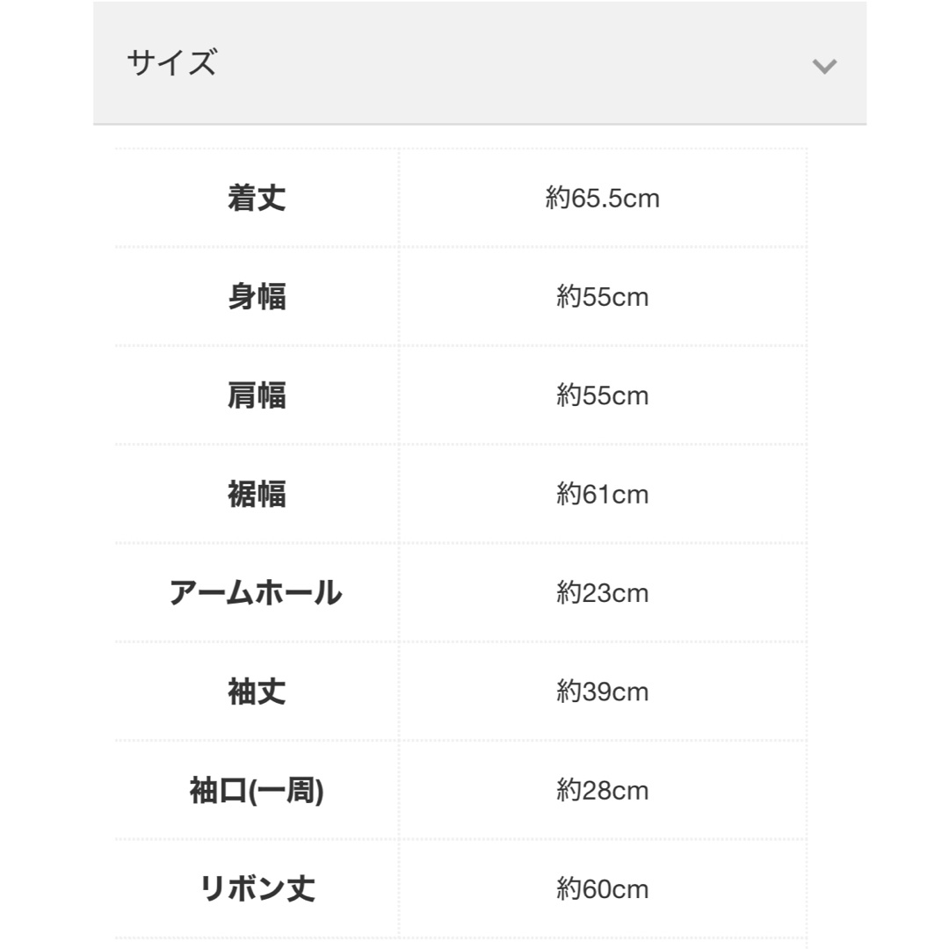Click the gray サイズ header bar
949x949 pixels.
[x=480, y=63]
